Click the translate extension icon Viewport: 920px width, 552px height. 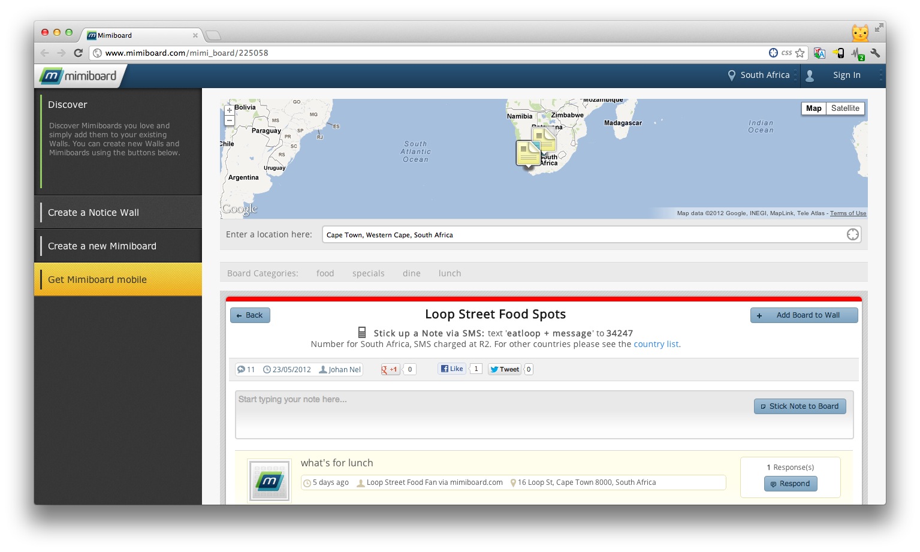[x=819, y=53]
